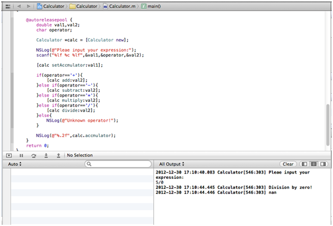This screenshot has height=226, width=333.
Task: Click the No Selection thread label
Action: [80, 155]
